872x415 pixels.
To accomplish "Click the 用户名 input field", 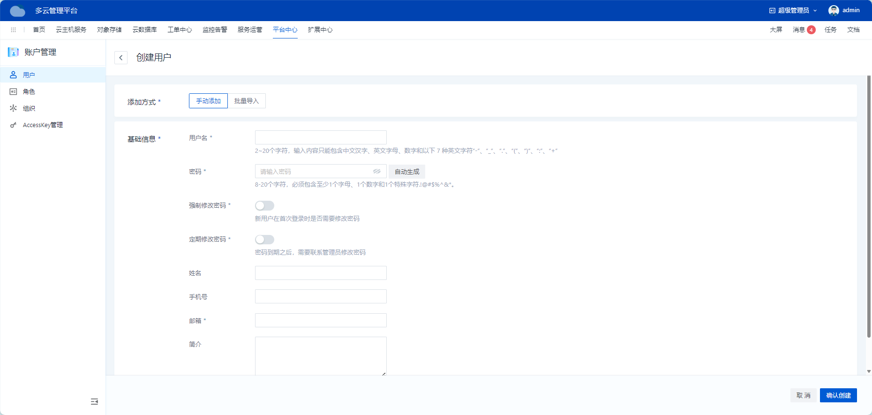I will tap(321, 137).
